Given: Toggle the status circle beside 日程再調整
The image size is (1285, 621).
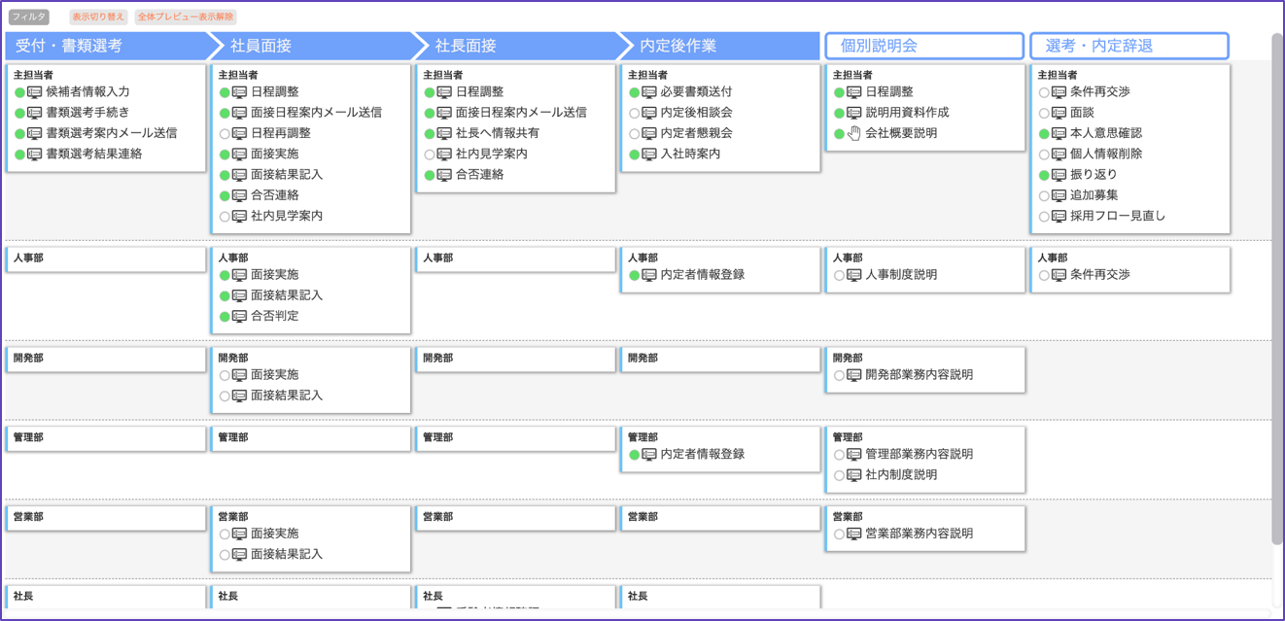Looking at the screenshot, I should [225, 134].
